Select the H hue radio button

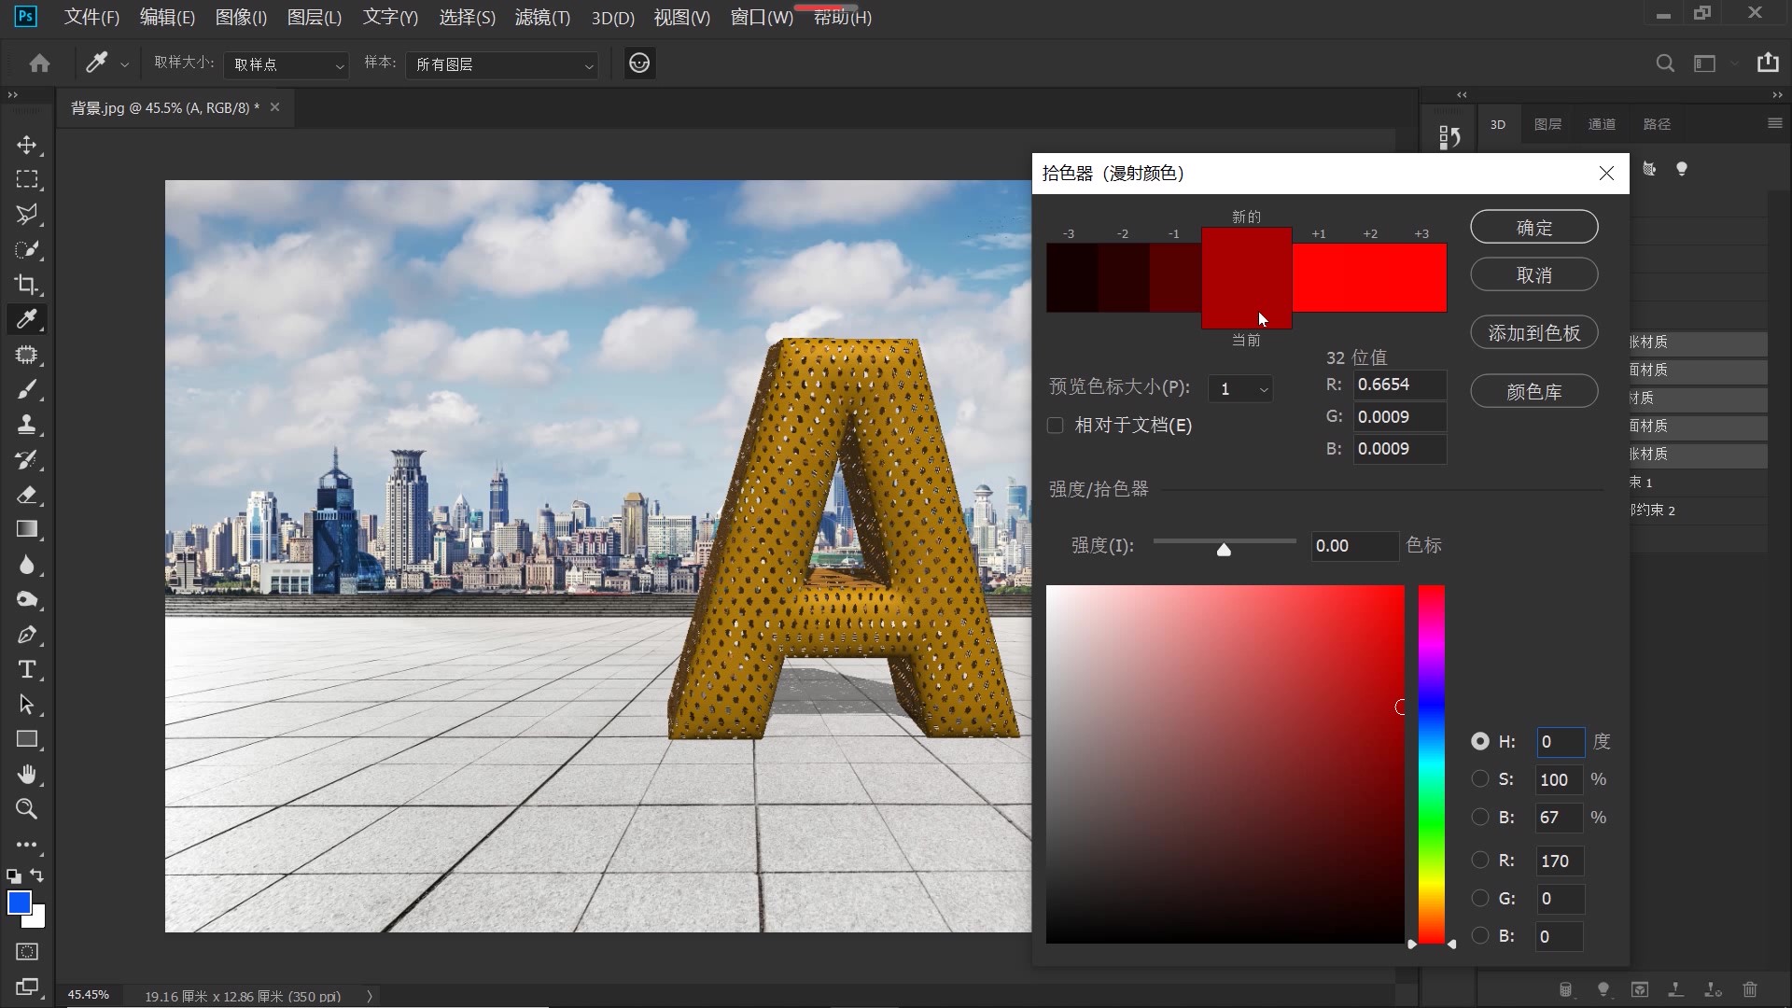(x=1480, y=741)
